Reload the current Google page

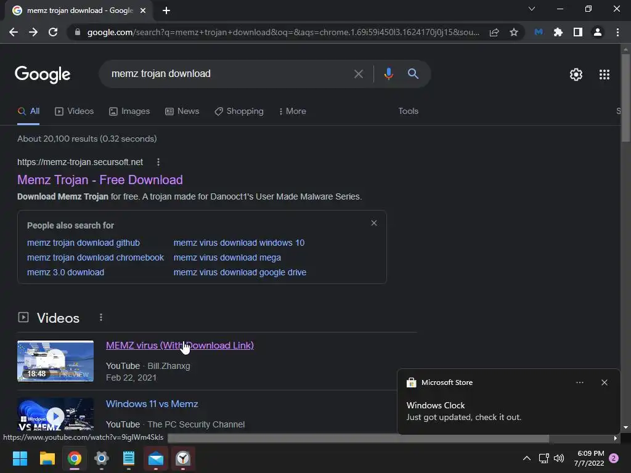point(53,32)
